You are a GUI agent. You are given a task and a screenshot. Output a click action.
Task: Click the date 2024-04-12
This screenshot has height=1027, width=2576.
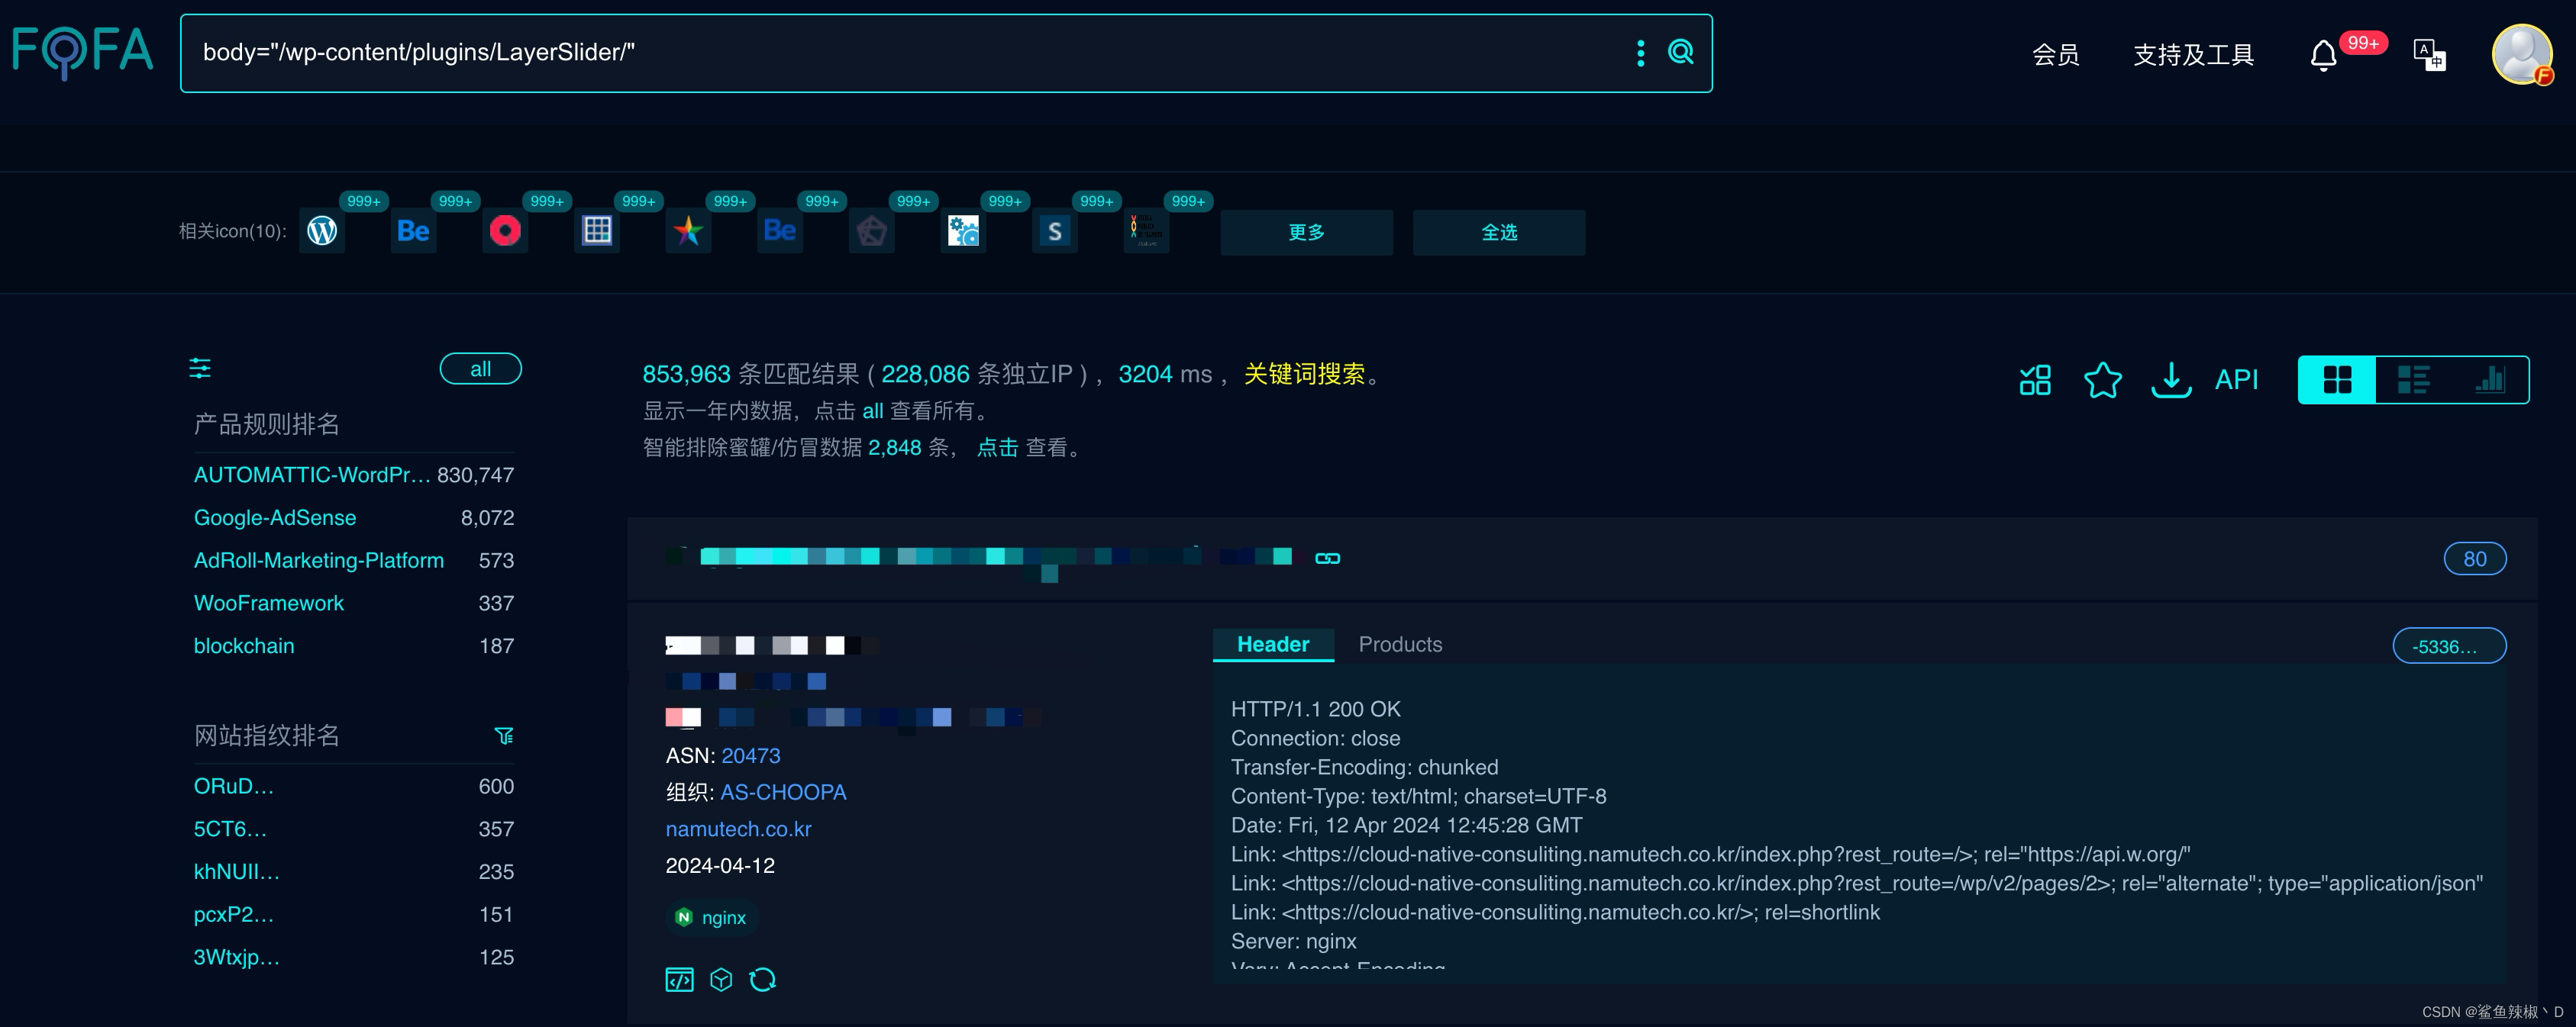tap(720, 866)
